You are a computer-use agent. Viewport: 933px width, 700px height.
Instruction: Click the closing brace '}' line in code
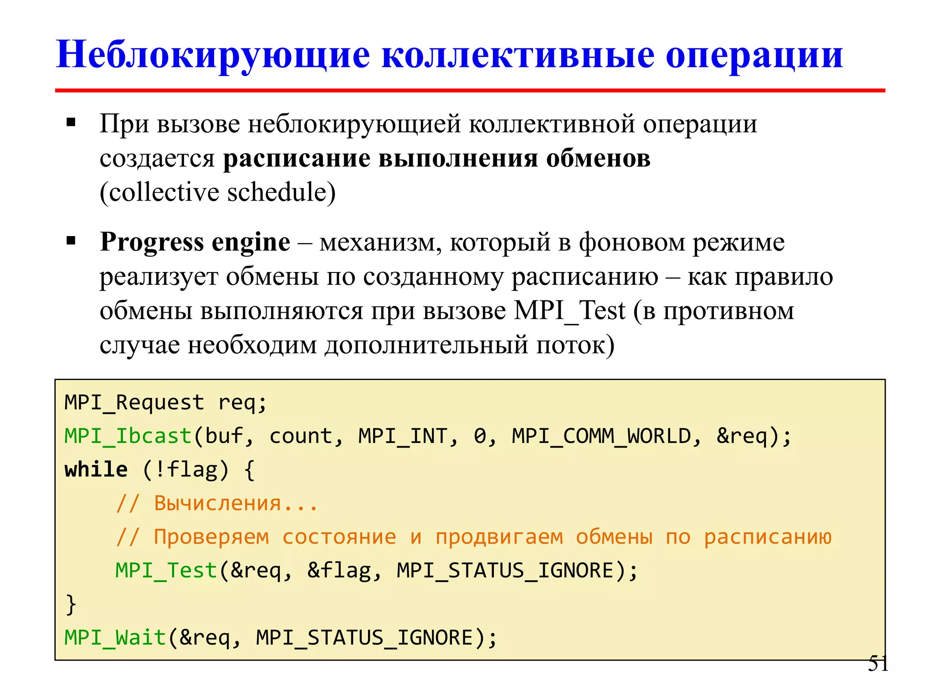click(71, 604)
